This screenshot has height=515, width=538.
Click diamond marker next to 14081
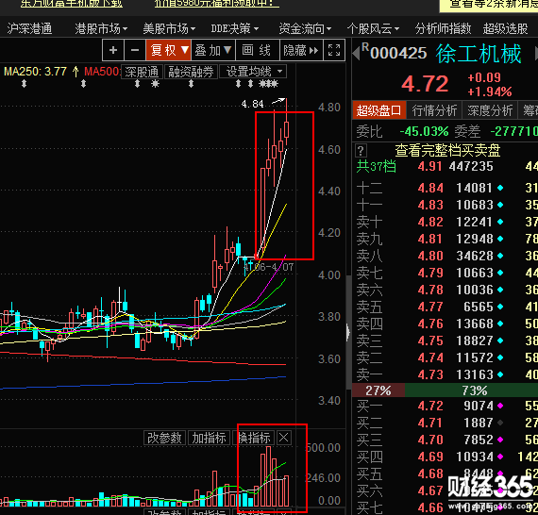click(500, 188)
